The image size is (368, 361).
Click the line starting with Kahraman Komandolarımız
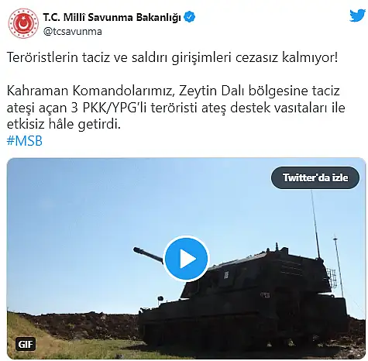173,91
